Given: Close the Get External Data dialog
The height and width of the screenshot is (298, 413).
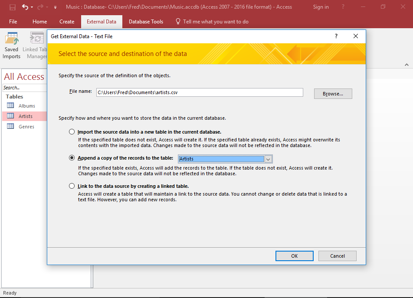Looking at the screenshot, I should coord(356,36).
